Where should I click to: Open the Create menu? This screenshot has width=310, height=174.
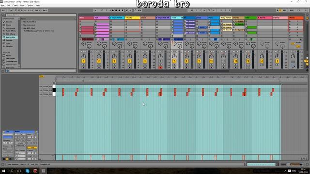(x=15, y=5)
